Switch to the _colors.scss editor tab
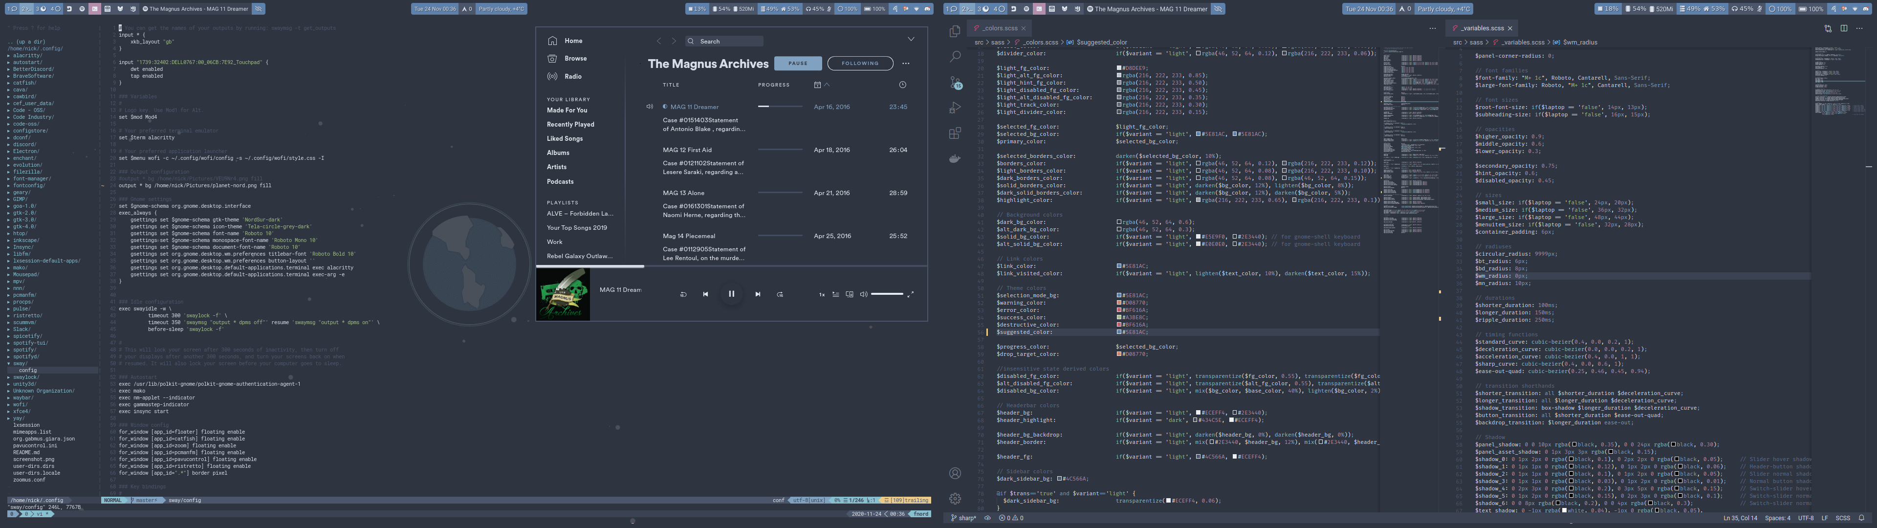This screenshot has height=528, width=1877. (1000, 28)
